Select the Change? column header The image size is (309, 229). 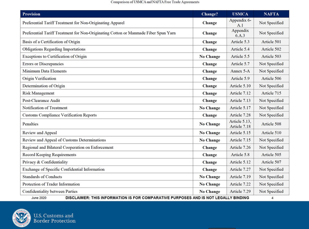[210, 14]
